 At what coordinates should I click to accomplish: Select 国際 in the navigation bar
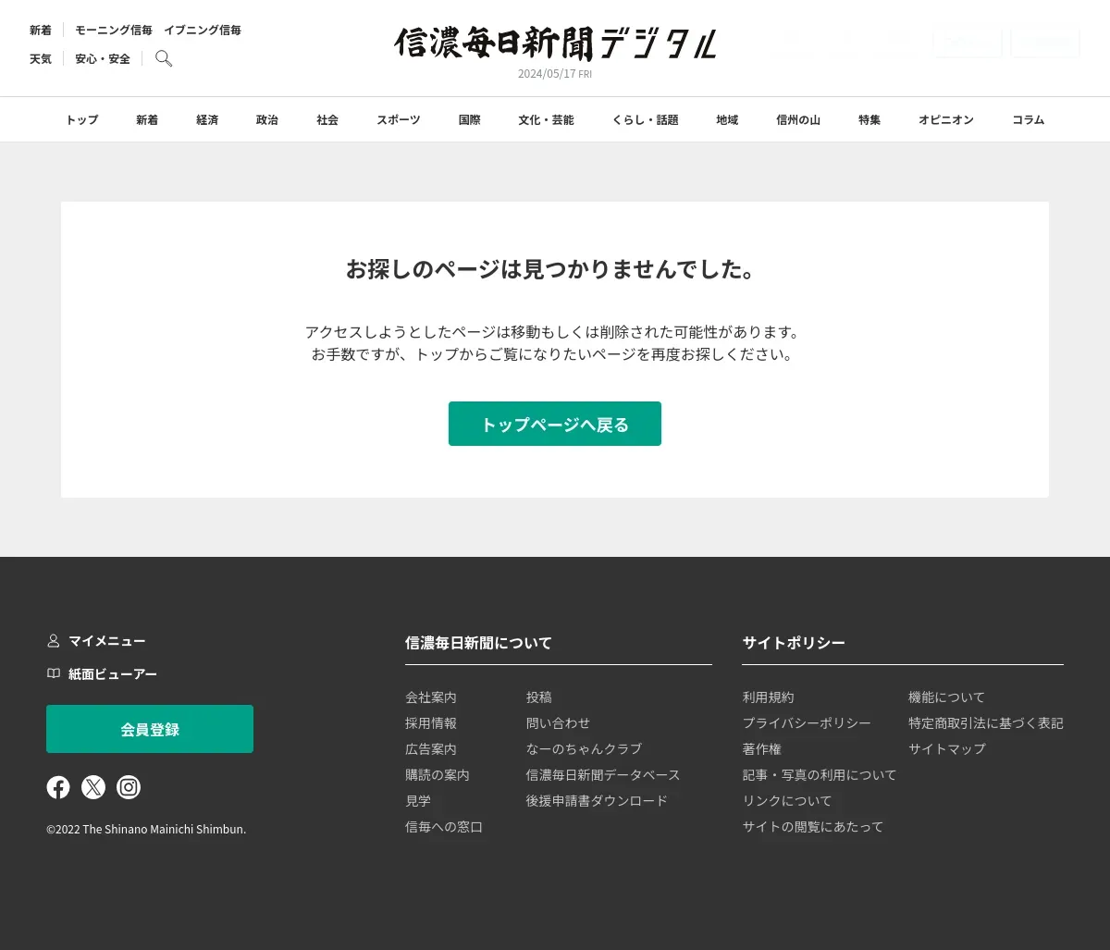coord(470,120)
